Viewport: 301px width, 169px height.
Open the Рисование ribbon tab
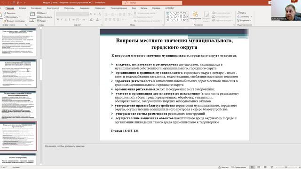pos(36,8)
